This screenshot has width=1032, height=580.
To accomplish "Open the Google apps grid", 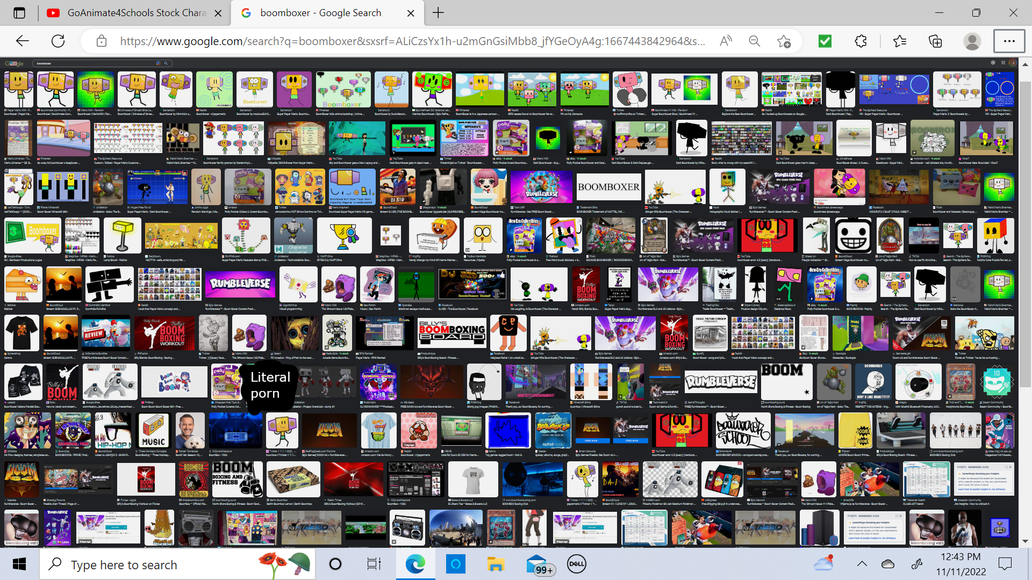I will click(x=1003, y=63).
